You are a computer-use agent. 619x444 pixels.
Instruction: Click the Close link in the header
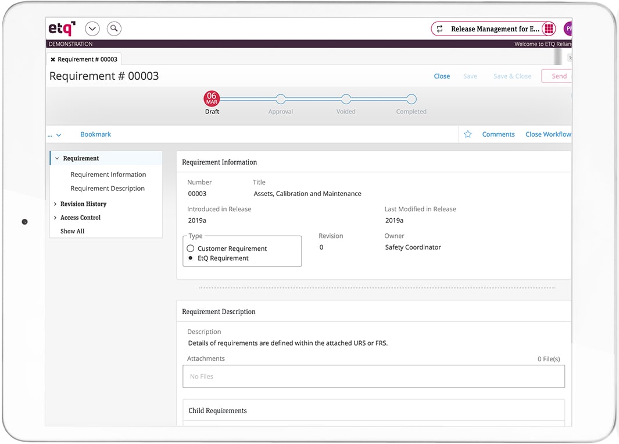pyautogui.click(x=442, y=76)
